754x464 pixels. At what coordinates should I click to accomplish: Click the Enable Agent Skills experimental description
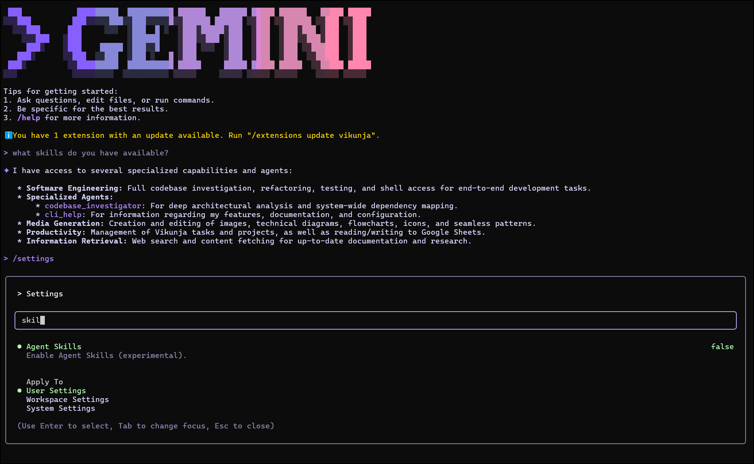[x=106, y=355]
